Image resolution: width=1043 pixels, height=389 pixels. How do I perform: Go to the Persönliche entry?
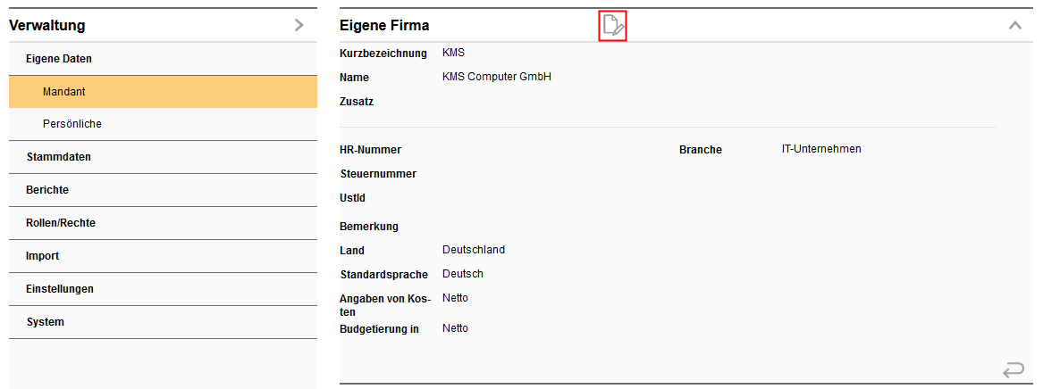[x=71, y=124]
